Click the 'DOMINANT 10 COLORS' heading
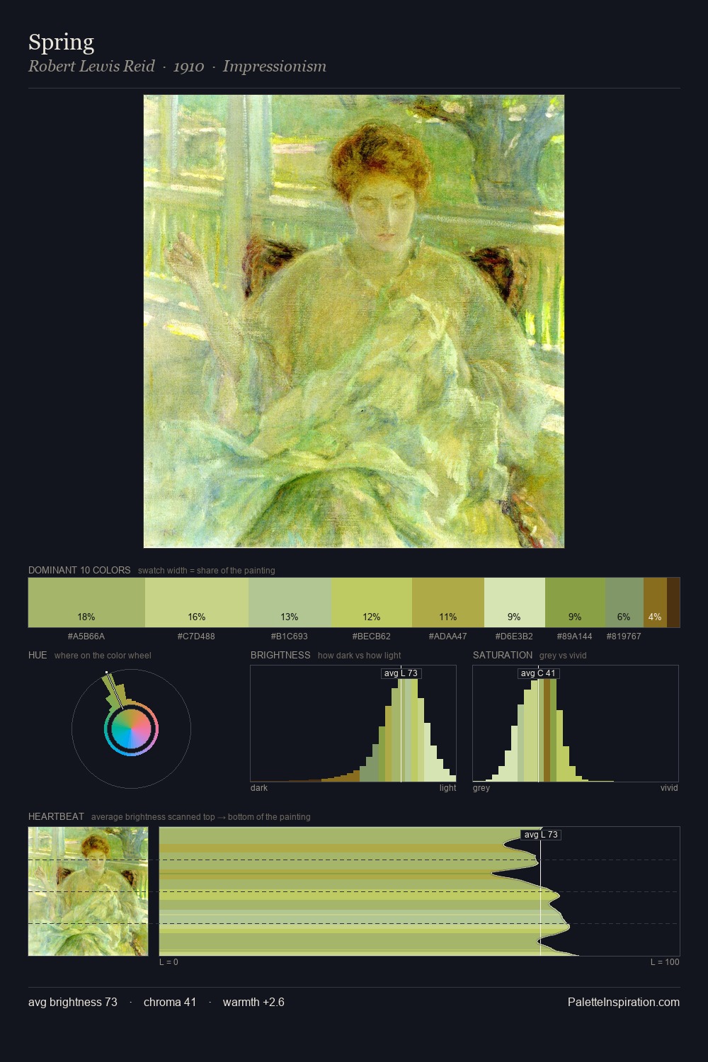 point(79,570)
